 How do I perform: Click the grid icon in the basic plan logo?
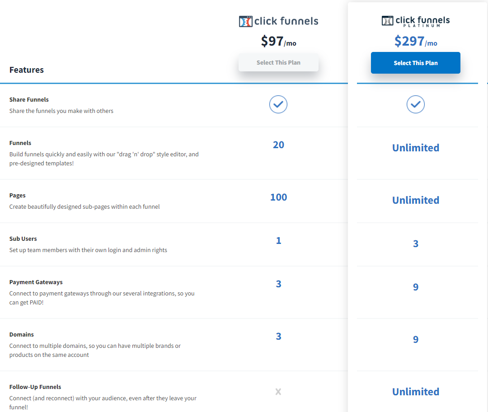(245, 21)
